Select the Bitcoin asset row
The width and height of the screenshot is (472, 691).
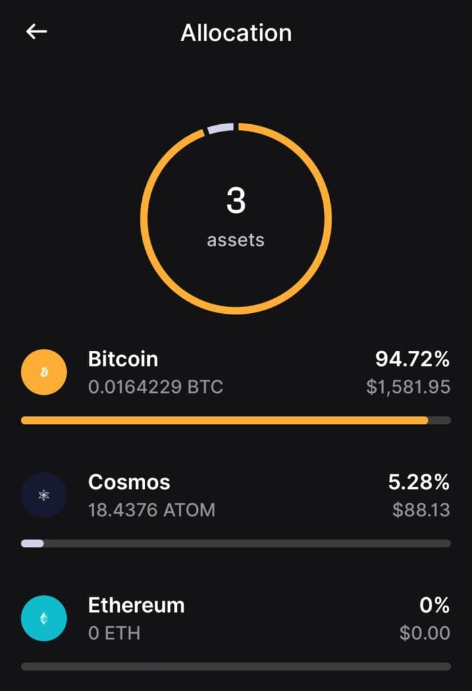(236, 372)
